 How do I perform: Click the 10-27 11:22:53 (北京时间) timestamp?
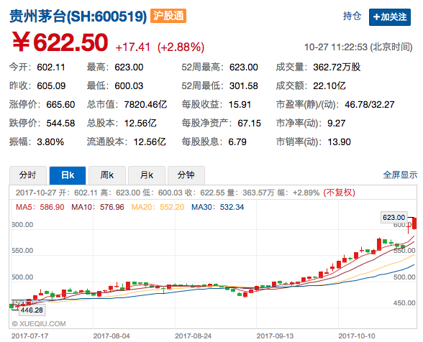358,47
